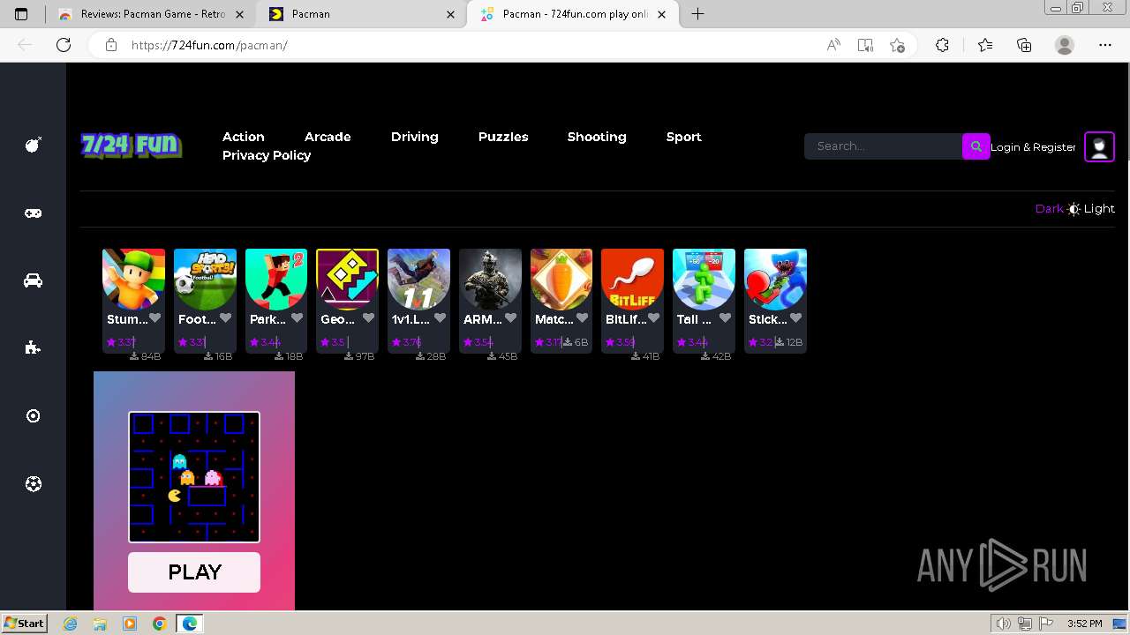Open the tab actions menu icon
The height and width of the screenshot is (635, 1130).
(x=21, y=14)
